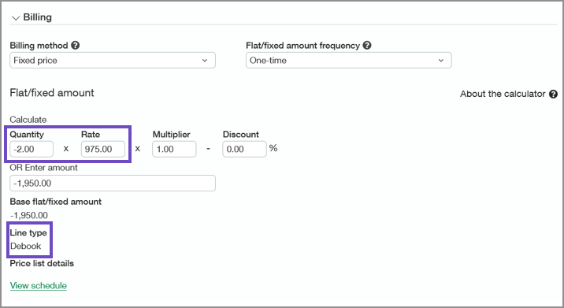Click the Calculate label
This screenshot has height=308, width=564.
(28, 120)
